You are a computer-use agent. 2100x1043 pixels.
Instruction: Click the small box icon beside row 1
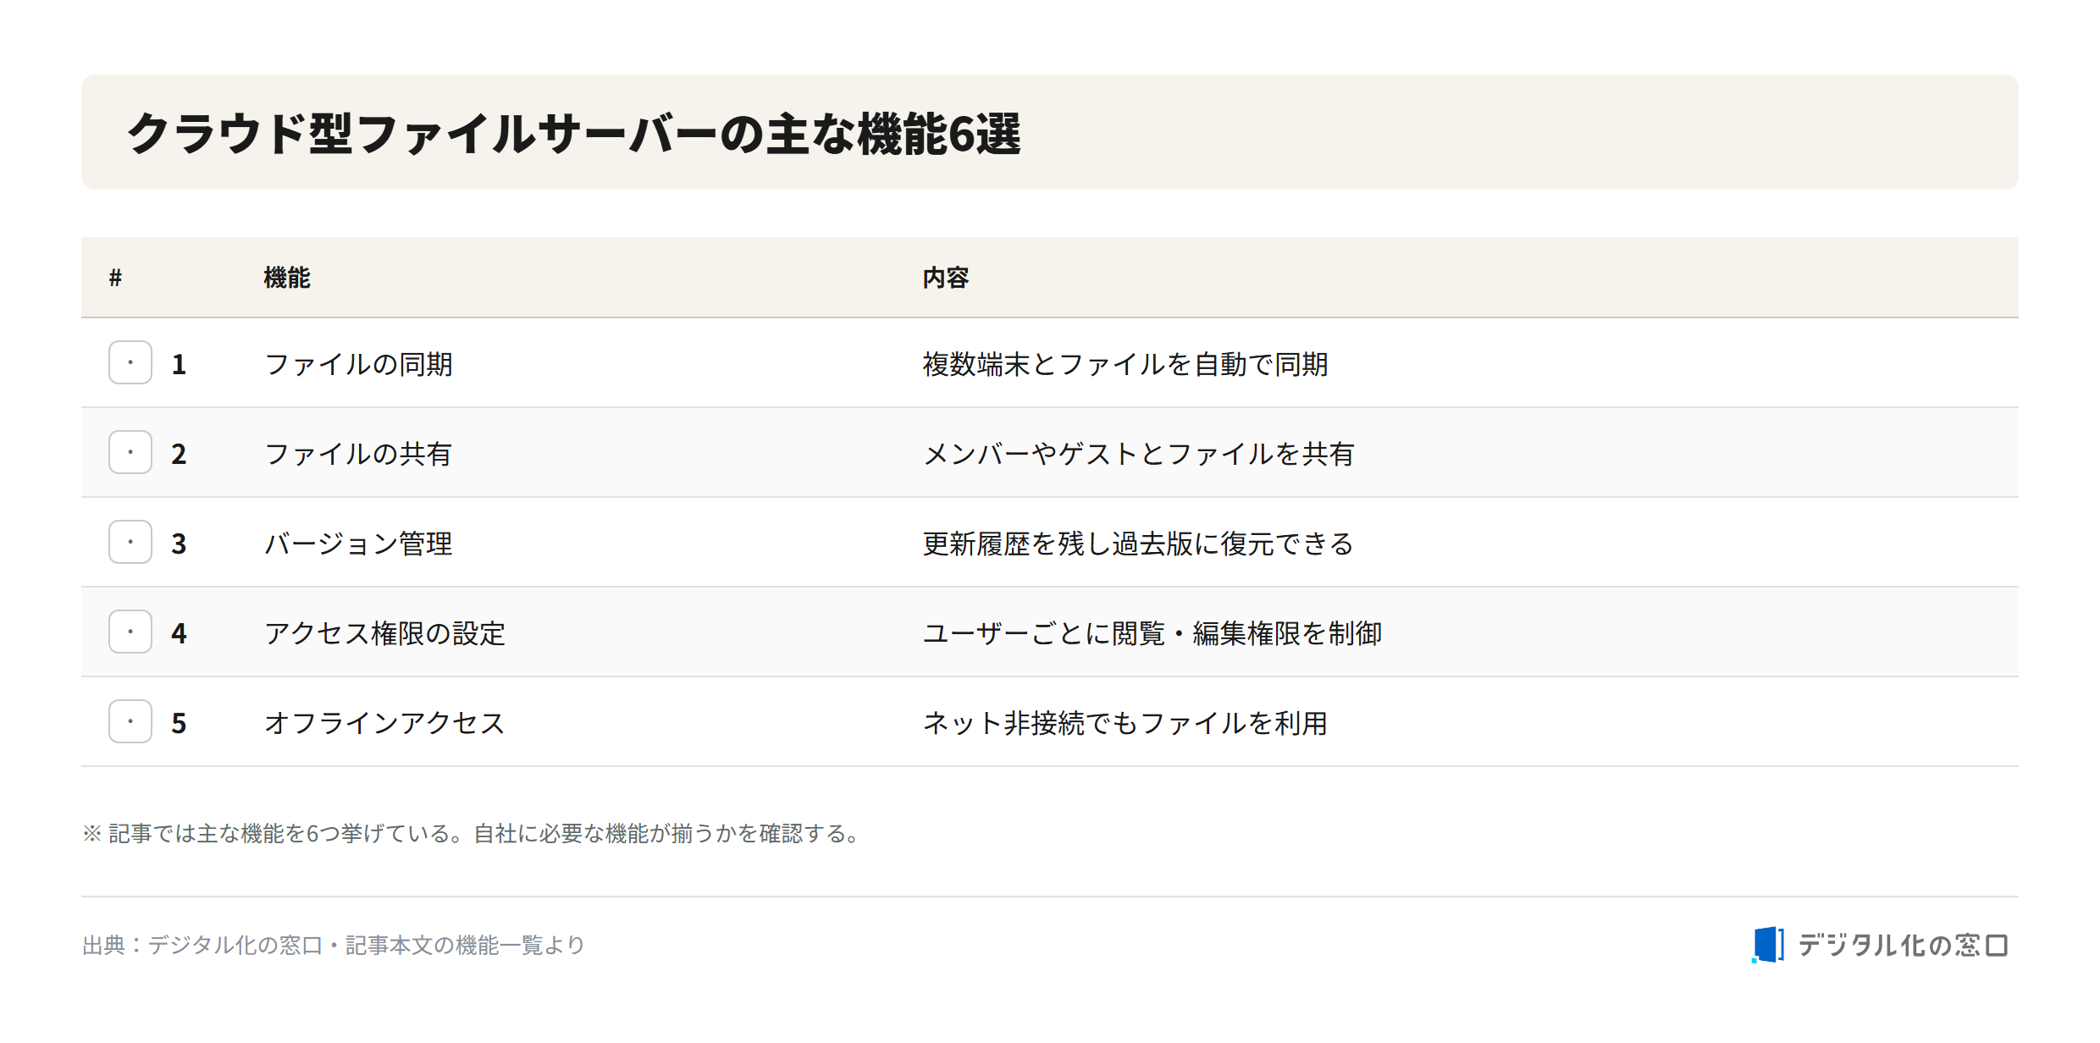coord(130,362)
